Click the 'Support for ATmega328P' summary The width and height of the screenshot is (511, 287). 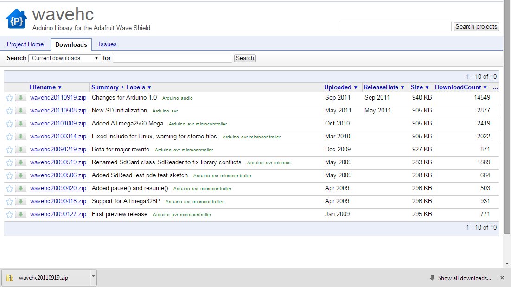pos(126,201)
